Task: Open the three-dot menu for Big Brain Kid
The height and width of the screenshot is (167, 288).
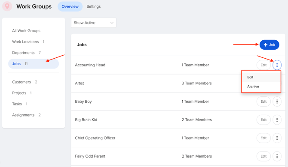Action: [277, 120]
